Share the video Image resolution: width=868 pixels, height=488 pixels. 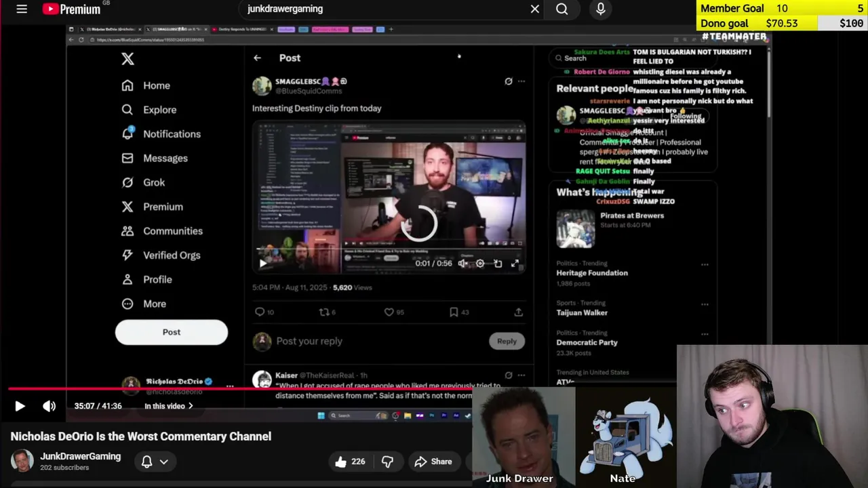433,462
